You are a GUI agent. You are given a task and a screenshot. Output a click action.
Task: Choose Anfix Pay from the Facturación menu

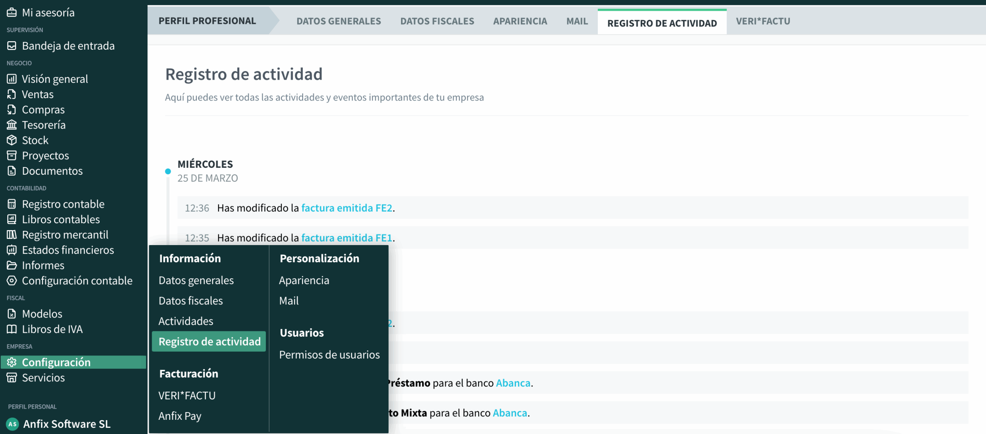coord(180,416)
